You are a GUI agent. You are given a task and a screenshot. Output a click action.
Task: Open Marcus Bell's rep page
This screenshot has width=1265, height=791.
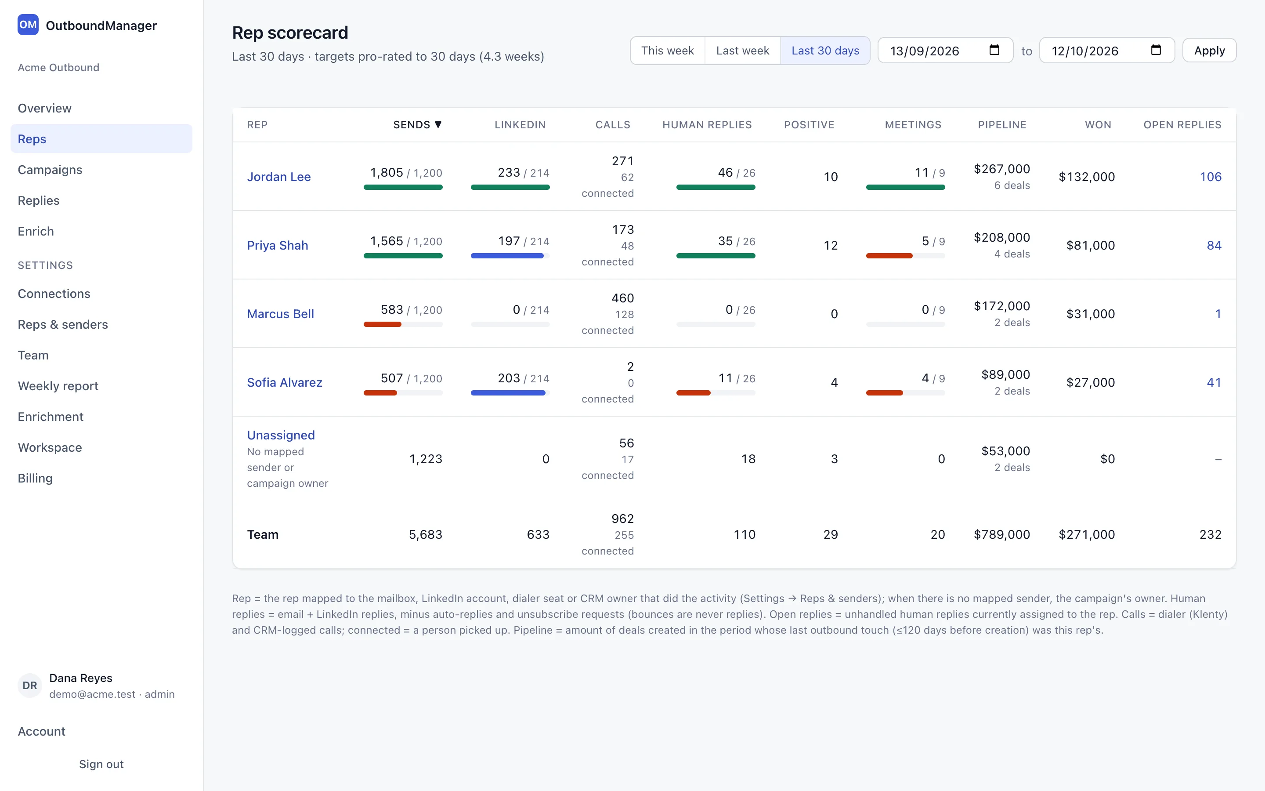[280, 314]
